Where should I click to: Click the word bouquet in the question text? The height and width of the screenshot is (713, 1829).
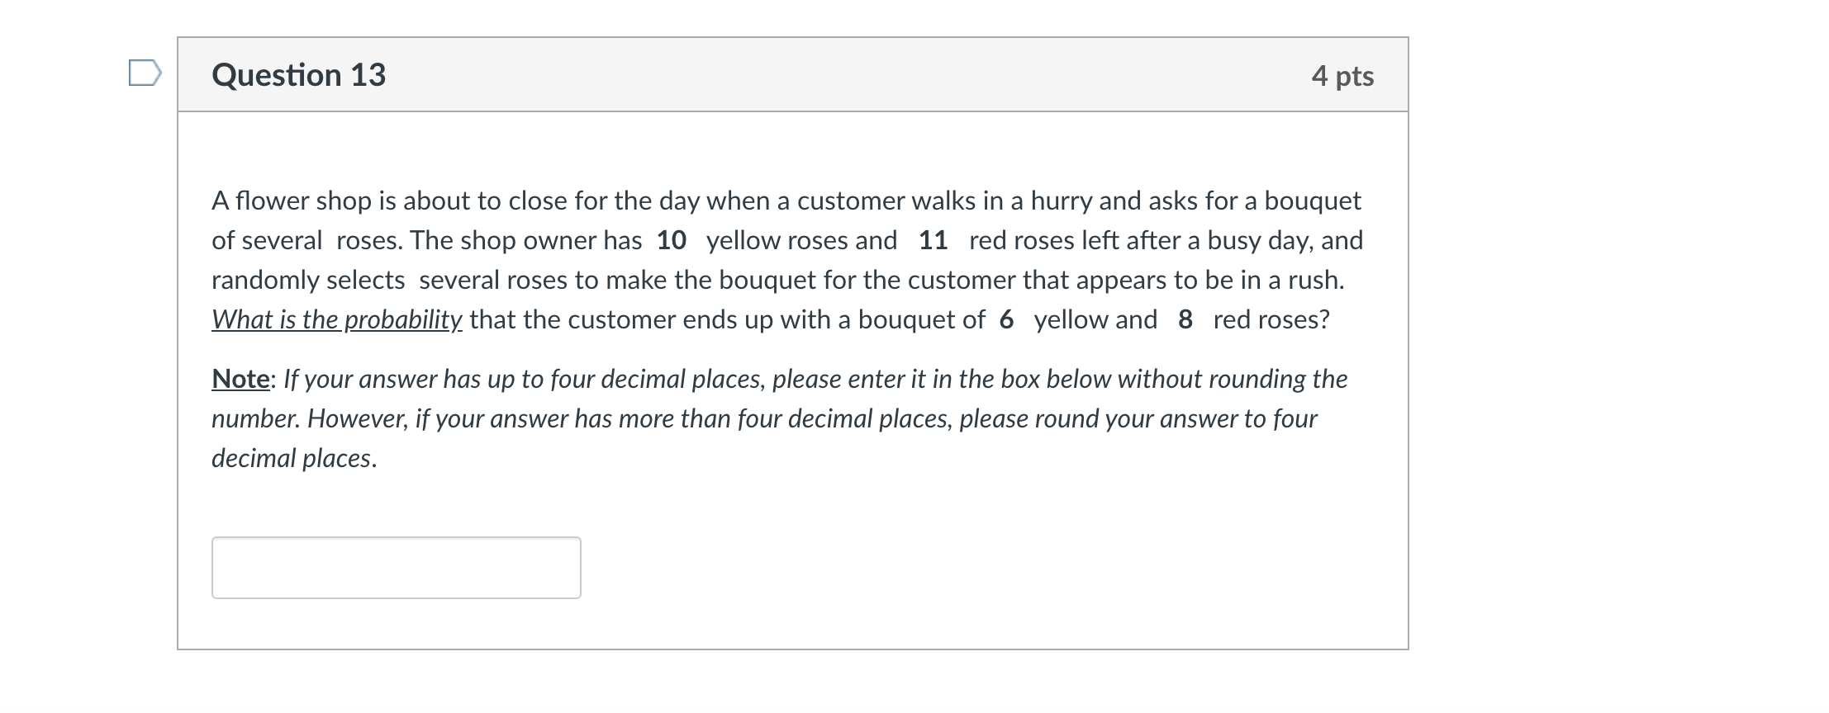tap(1315, 200)
